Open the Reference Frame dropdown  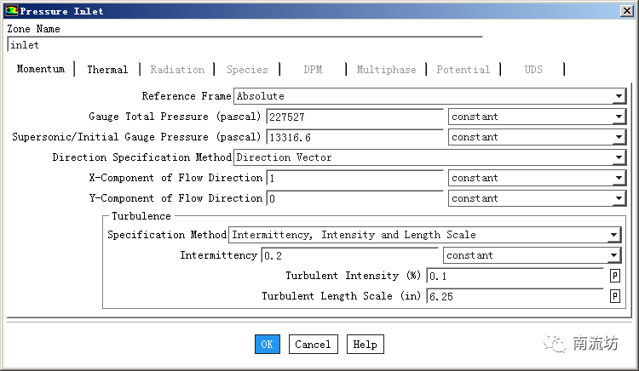coord(619,96)
